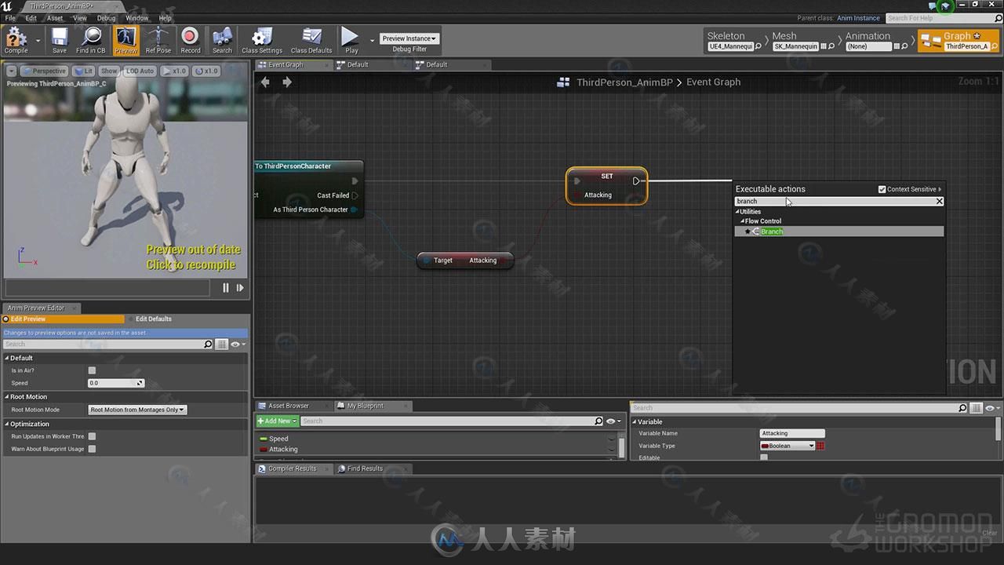Open the Debug menu
This screenshot has width=1004, height=565.
click(x=106, y=18)
